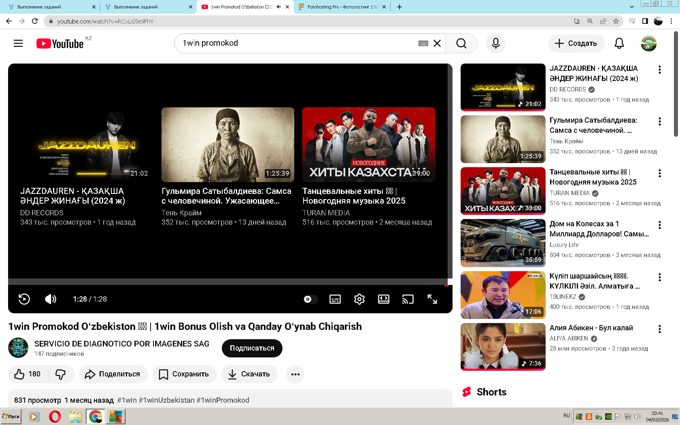Open the tab search chevron in Chrome

click(631, 7)
